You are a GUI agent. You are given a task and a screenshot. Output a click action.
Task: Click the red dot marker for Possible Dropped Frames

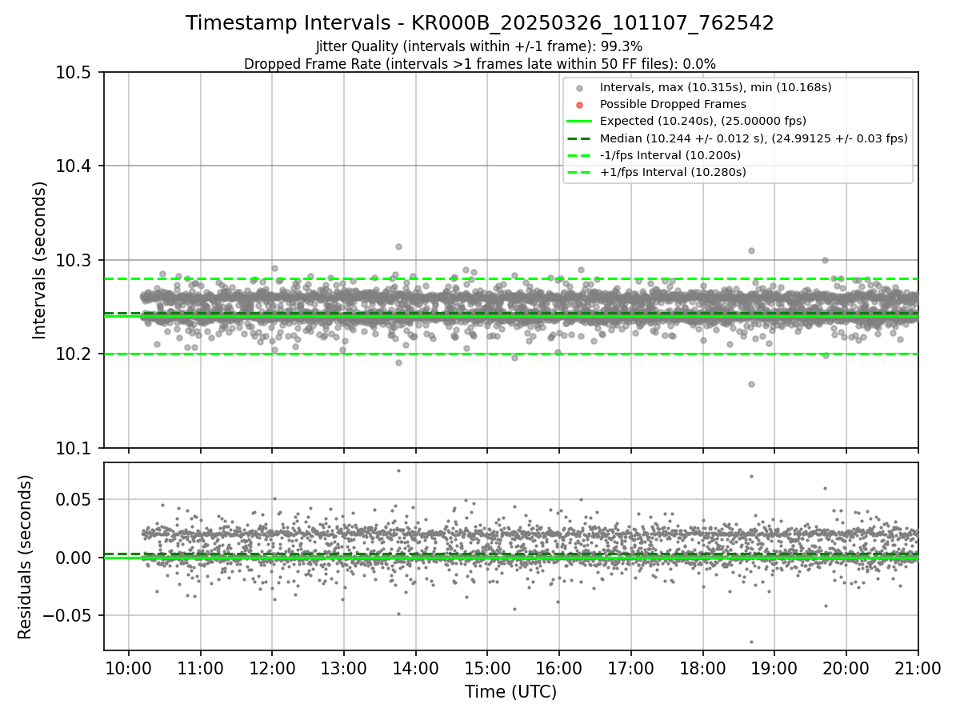pos(579,104)
